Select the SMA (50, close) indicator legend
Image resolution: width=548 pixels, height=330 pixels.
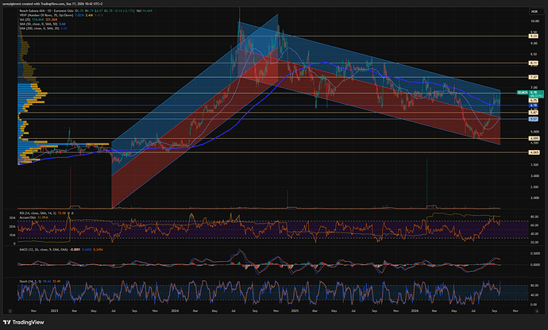[x=38, y=24]
